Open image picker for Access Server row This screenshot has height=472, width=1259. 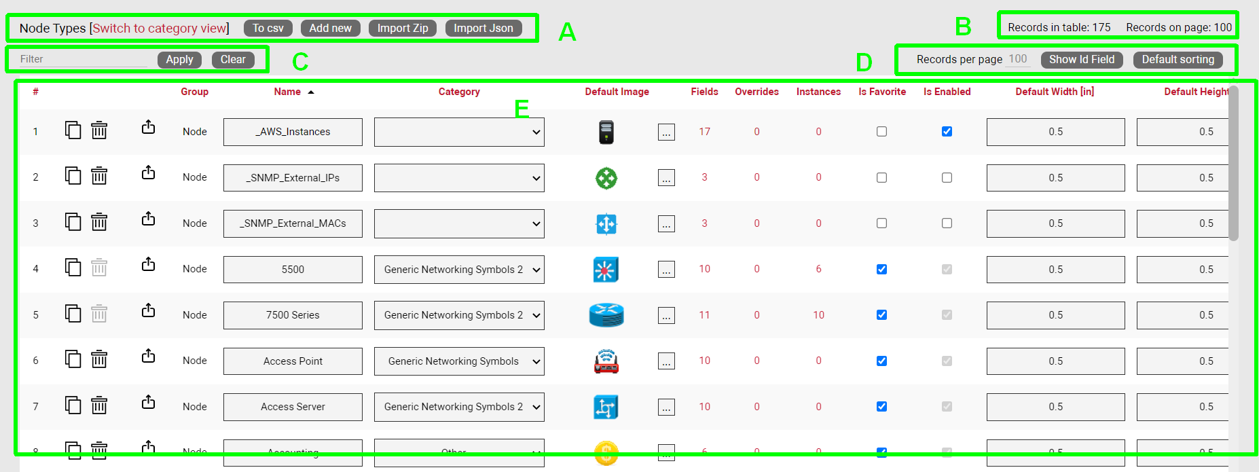(666, 407)
